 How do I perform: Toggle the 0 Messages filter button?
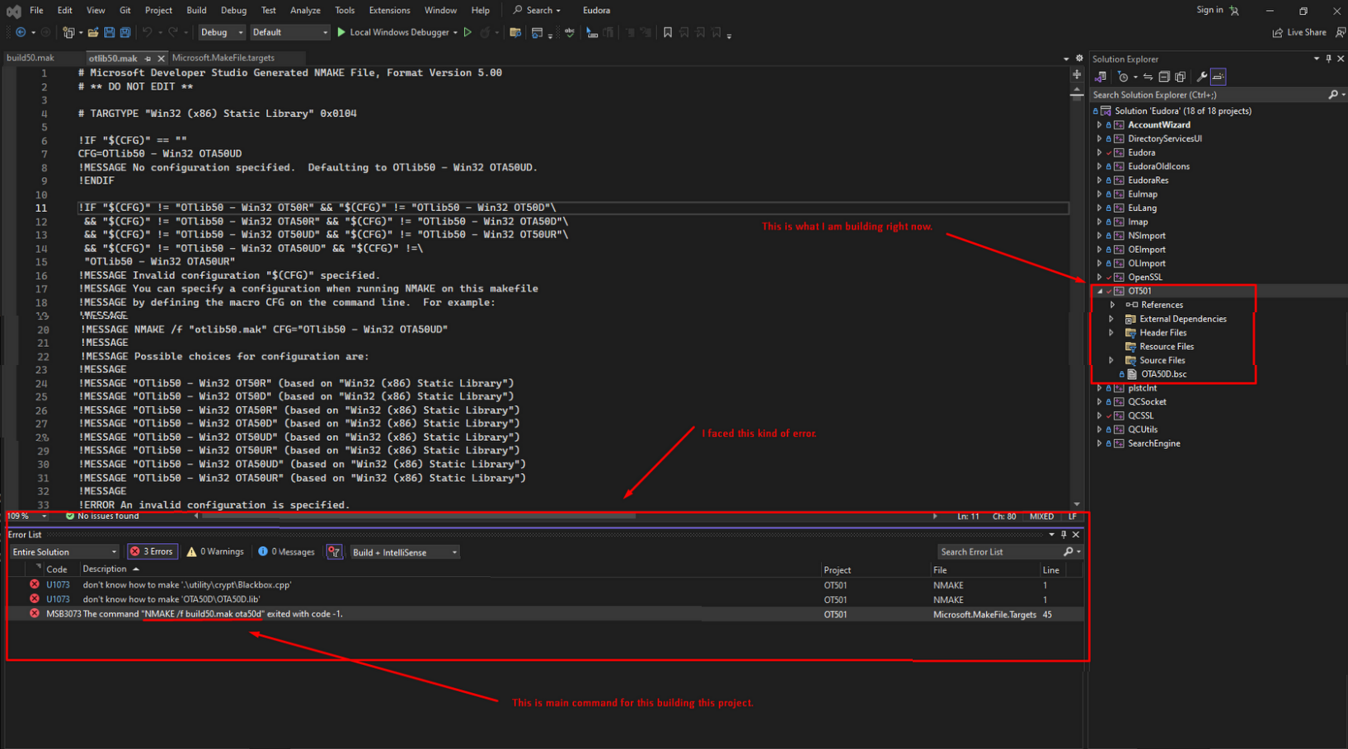pyautogui.click(x=286, y=552)
